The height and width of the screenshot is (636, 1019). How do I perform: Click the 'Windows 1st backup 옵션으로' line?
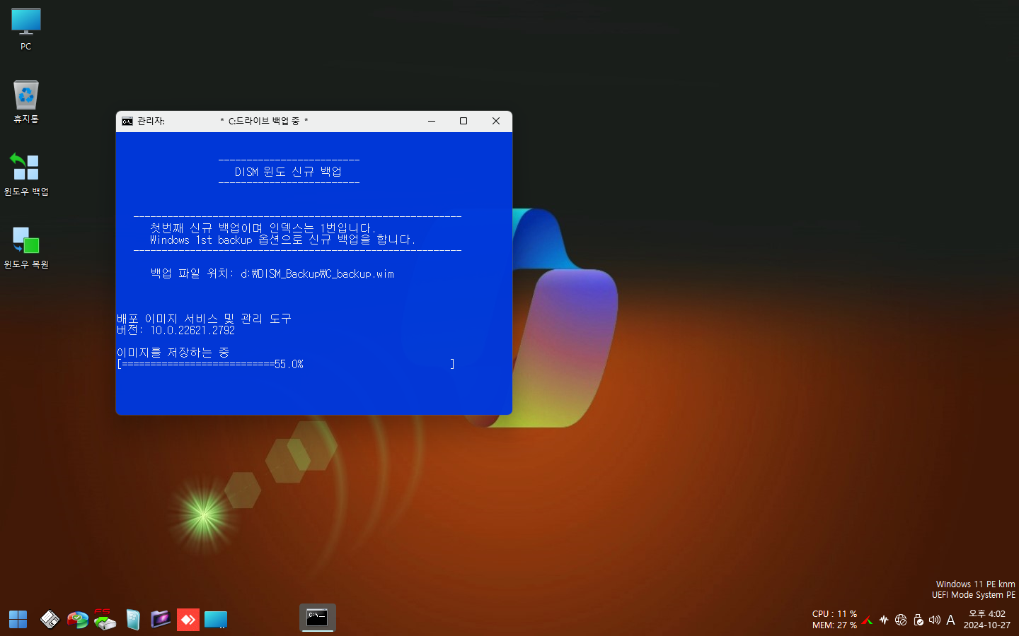(282, 240)
